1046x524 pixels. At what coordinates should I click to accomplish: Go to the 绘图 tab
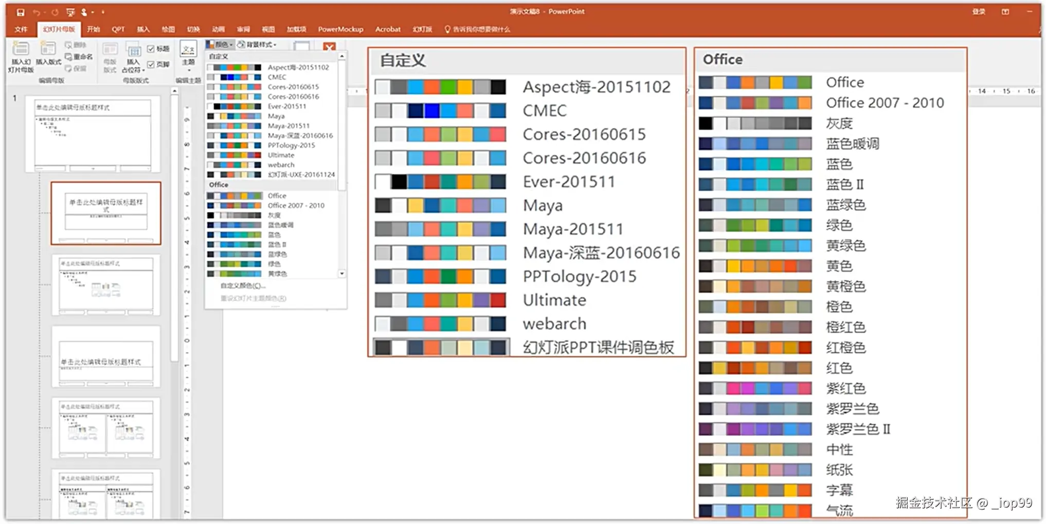point(168,29)
